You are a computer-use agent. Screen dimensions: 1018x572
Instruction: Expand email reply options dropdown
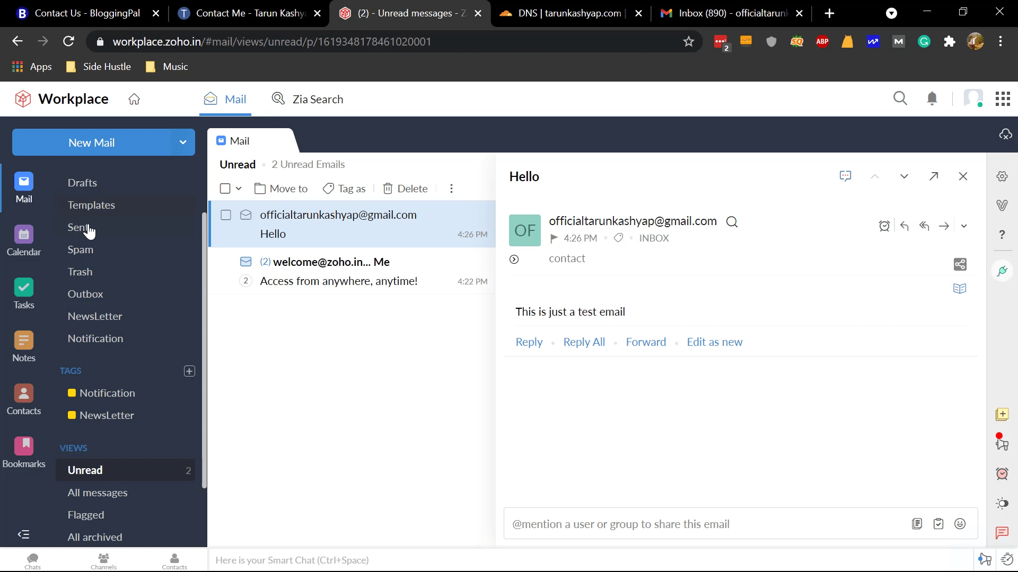tap(966, 226)
